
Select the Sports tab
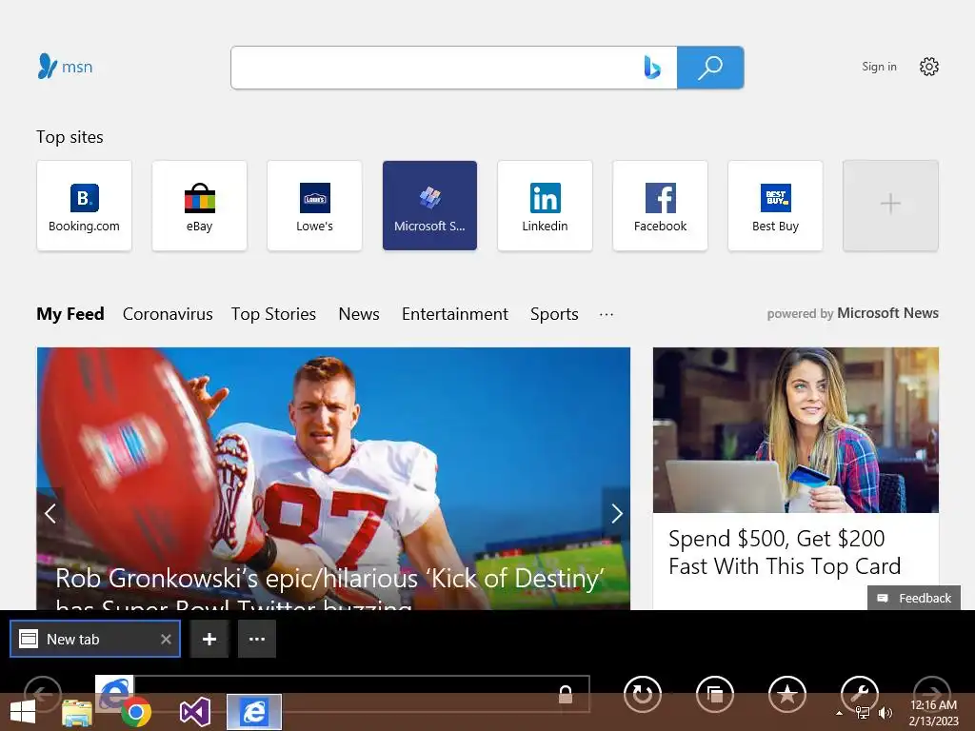click(554, 314)
